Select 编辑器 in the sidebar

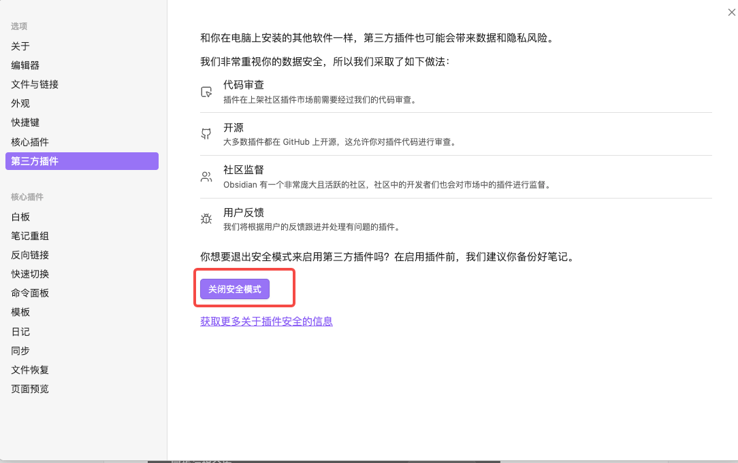[x=25, y=65]
